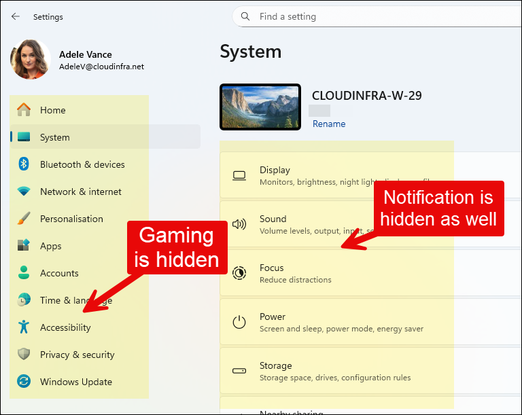Click the Windows Update icon
The image size is (522, 415).
click(24, 382)
